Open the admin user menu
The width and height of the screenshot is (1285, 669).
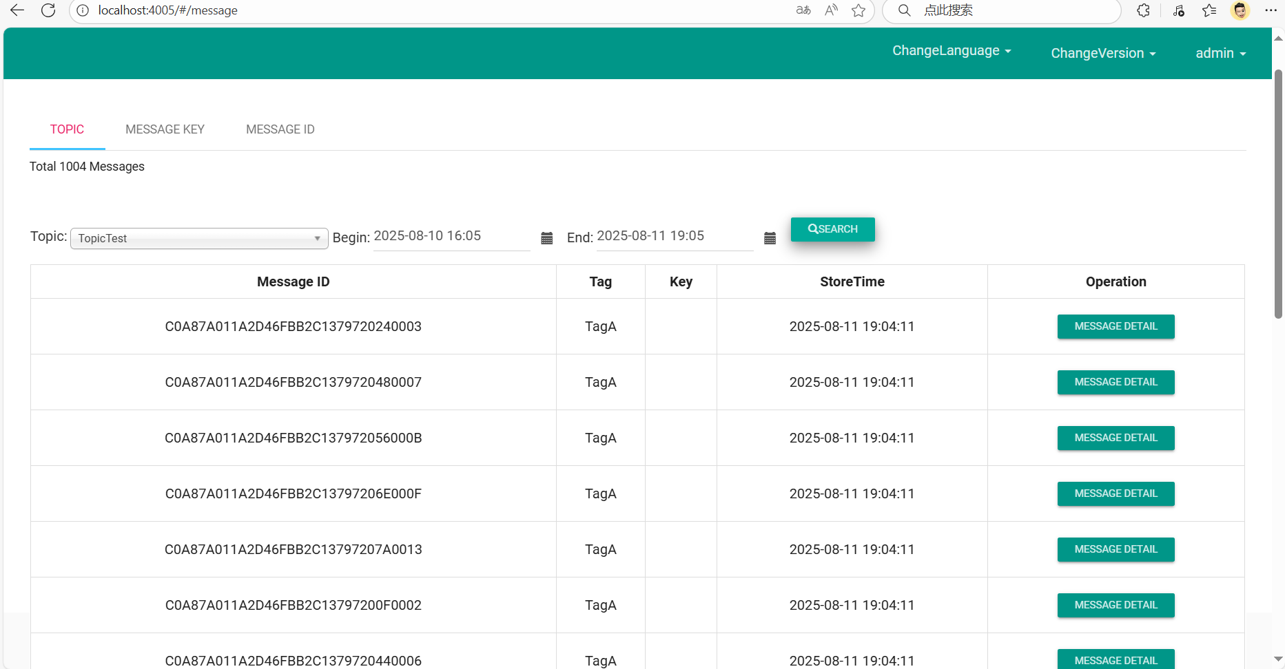tap(1220, 54)
